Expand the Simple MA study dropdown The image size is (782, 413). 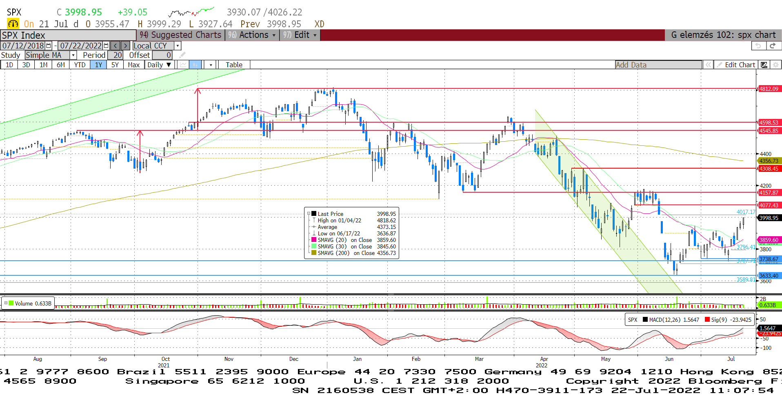click(x=73, y=55)
